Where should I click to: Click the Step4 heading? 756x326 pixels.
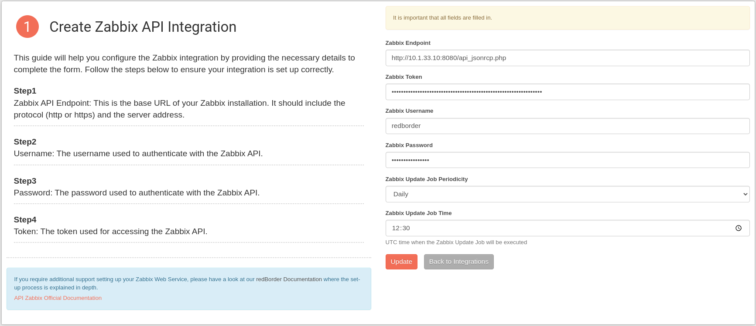tap(25, 220)
